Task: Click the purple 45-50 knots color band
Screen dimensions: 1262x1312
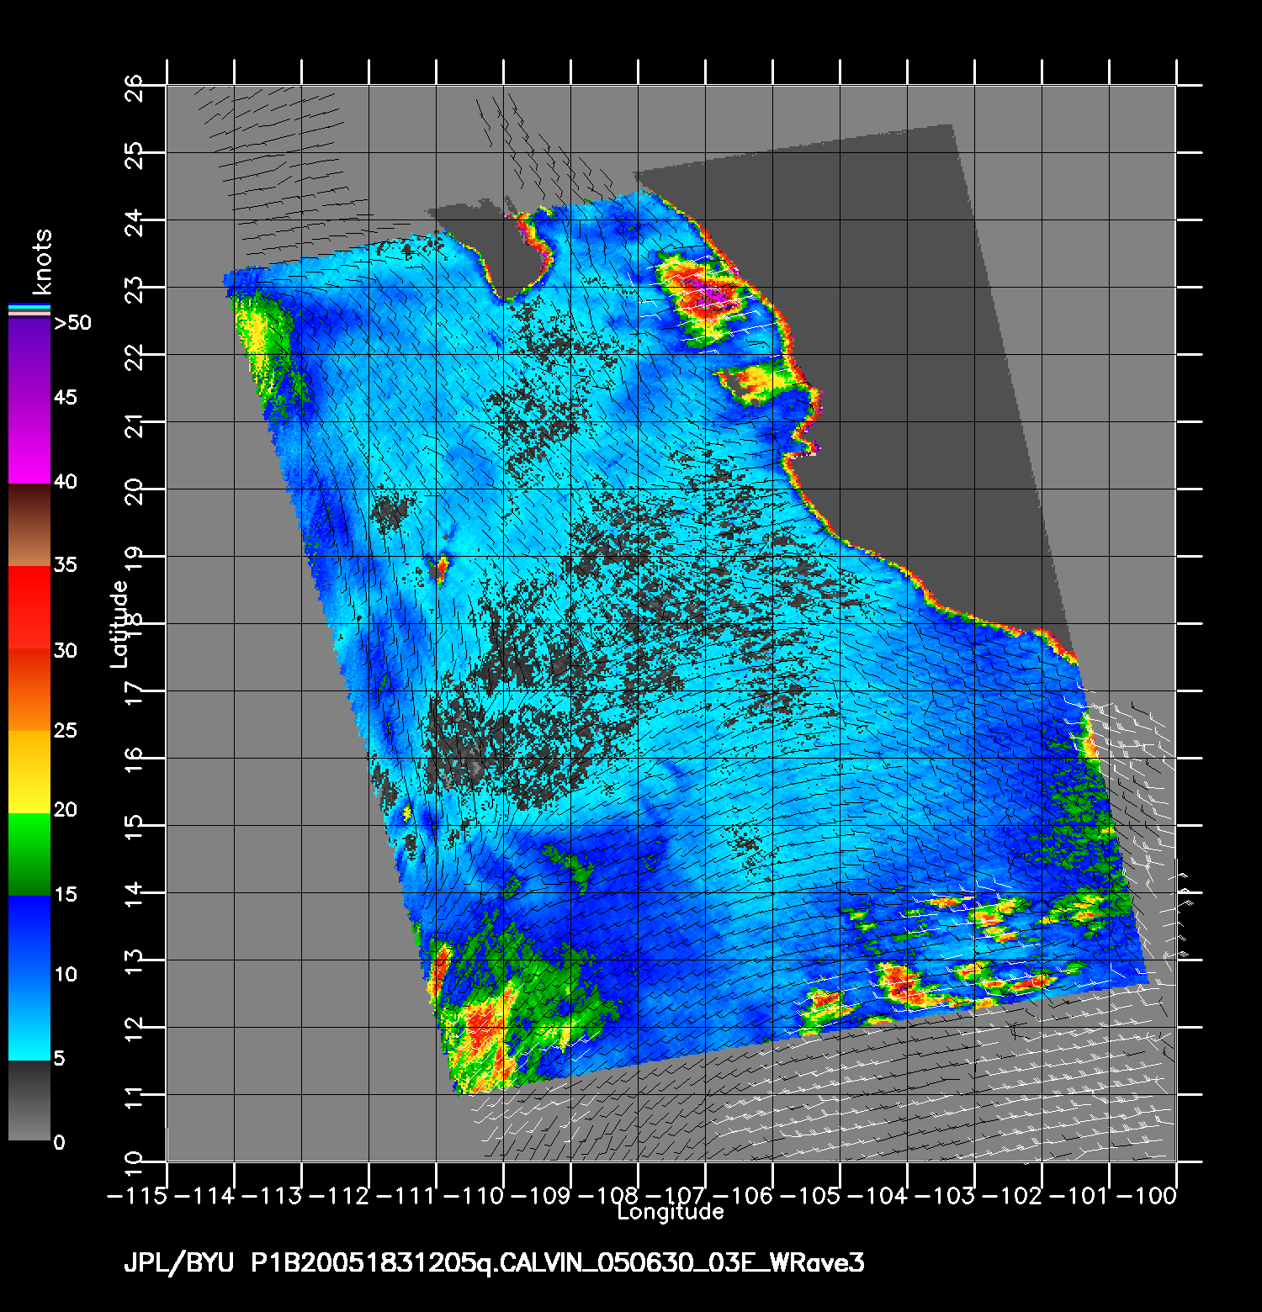Action: pyautogui.click(x=29, y=360)
